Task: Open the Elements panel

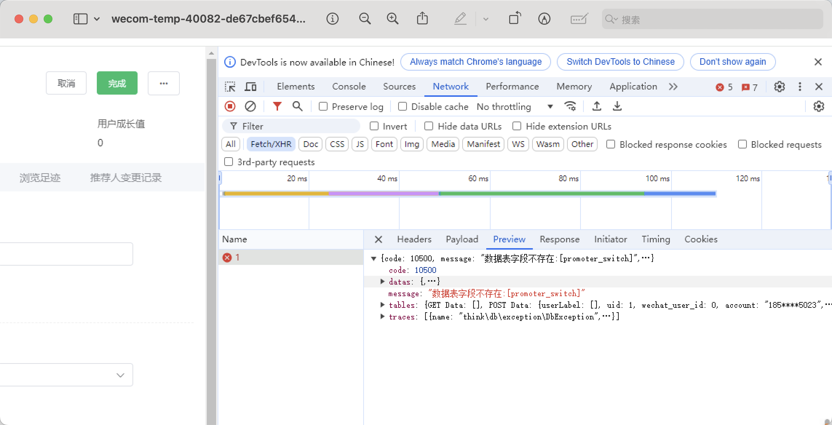Action: coord(296,87)
